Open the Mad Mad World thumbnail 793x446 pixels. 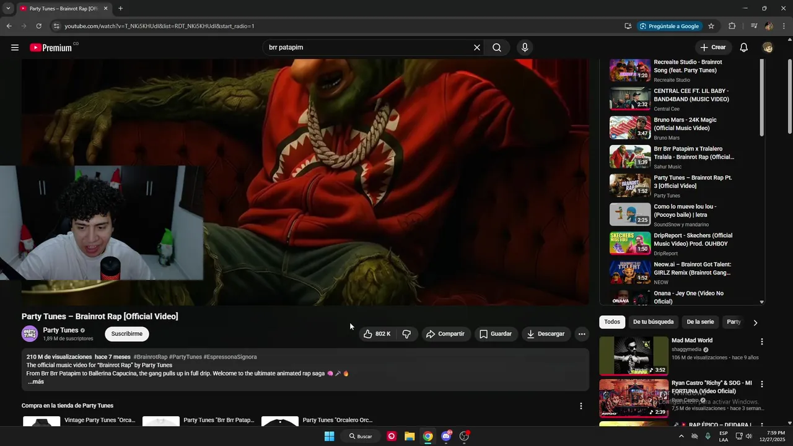point(634,356)
